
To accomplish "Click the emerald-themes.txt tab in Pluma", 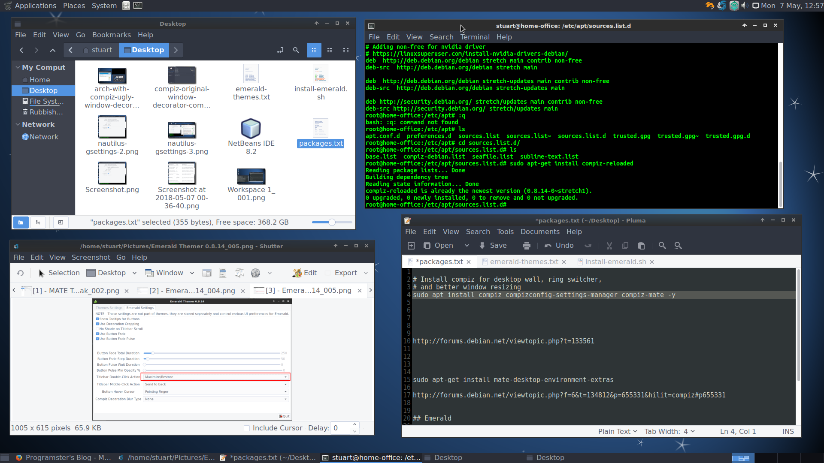I will point(523,262).
